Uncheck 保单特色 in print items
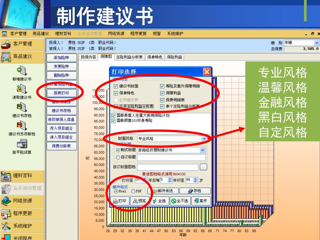The image size is (320, 240). pos(116,93)
